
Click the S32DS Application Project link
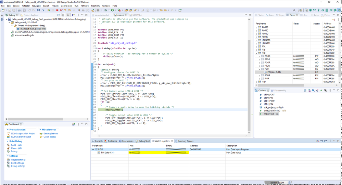(x=23, y=133)
